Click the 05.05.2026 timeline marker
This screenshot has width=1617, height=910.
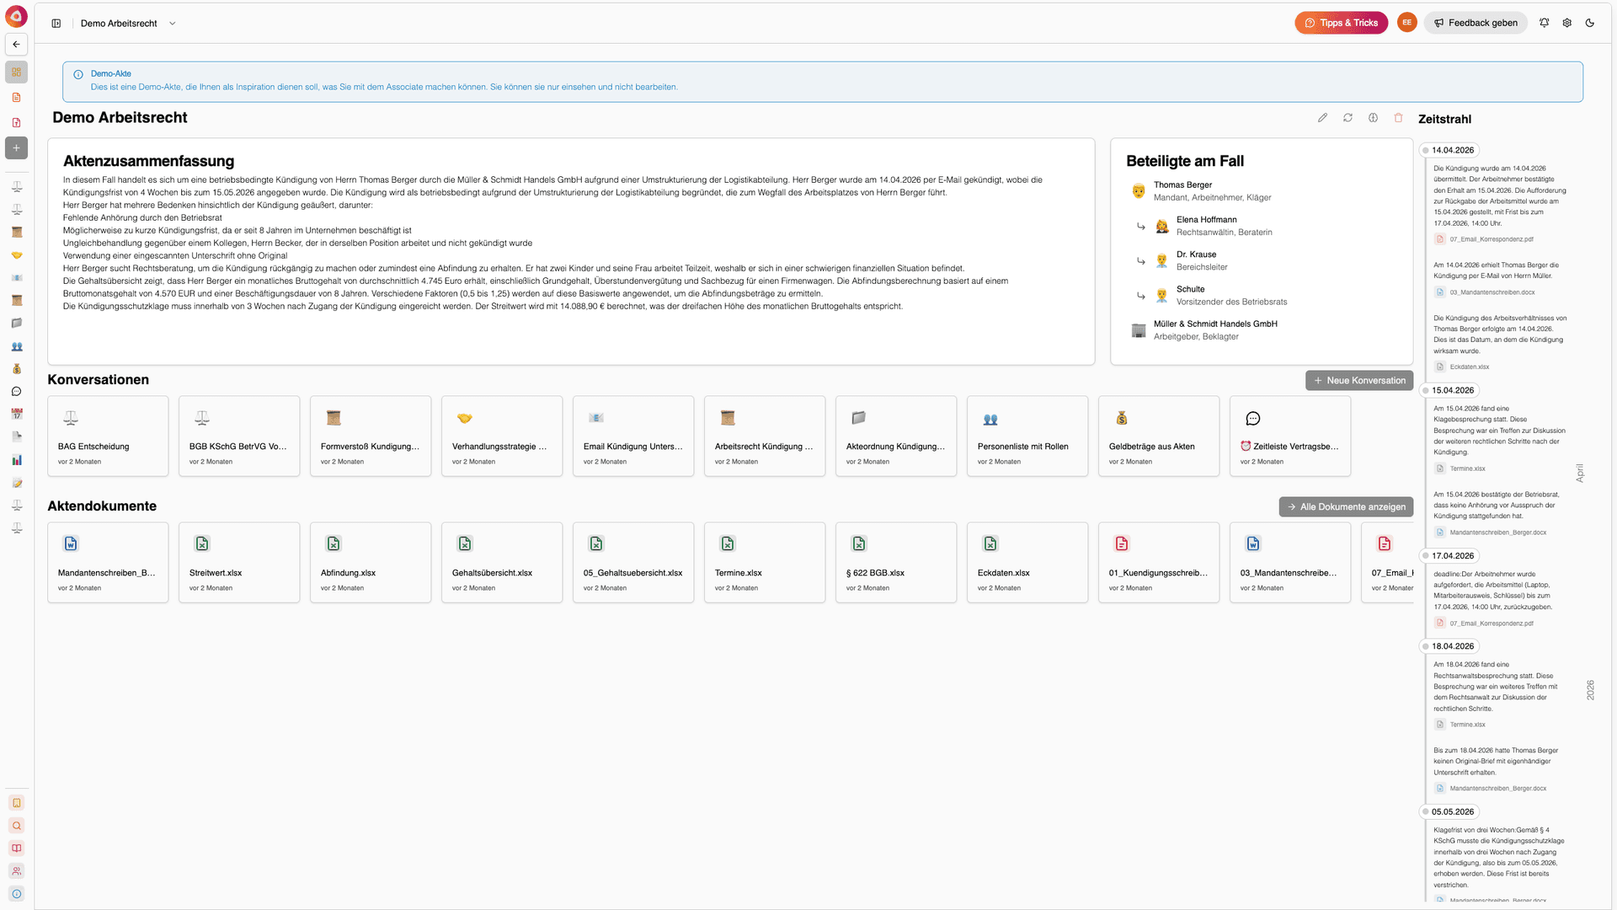click(x=1449, y=811)
